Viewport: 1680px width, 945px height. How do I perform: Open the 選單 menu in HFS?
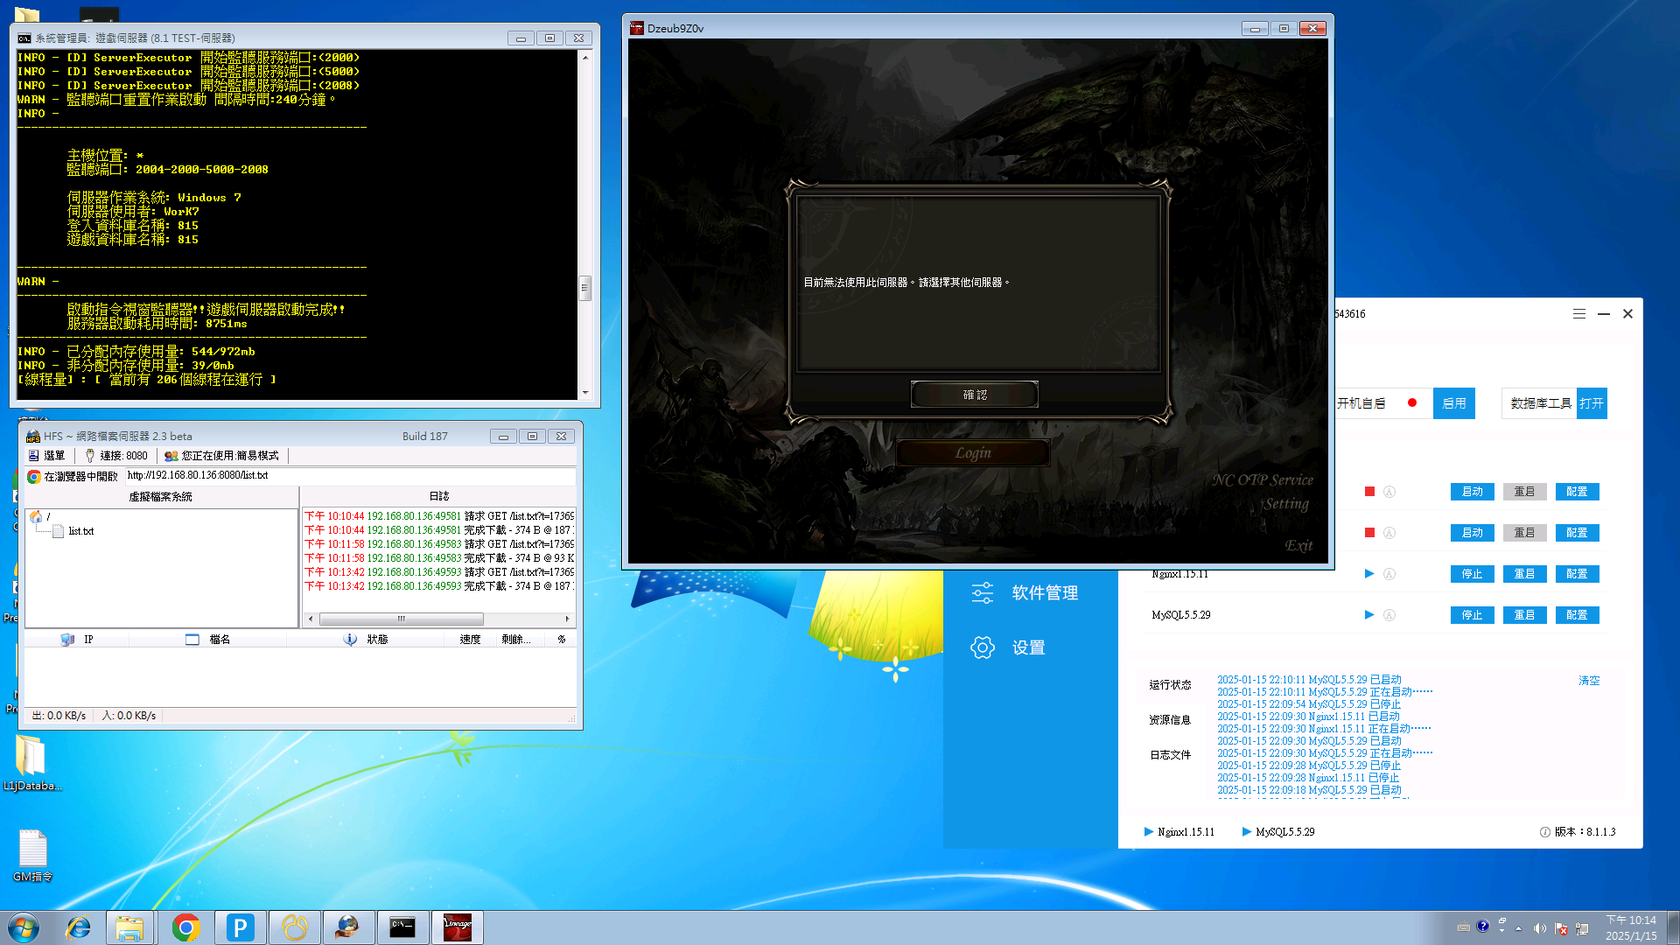47,456
